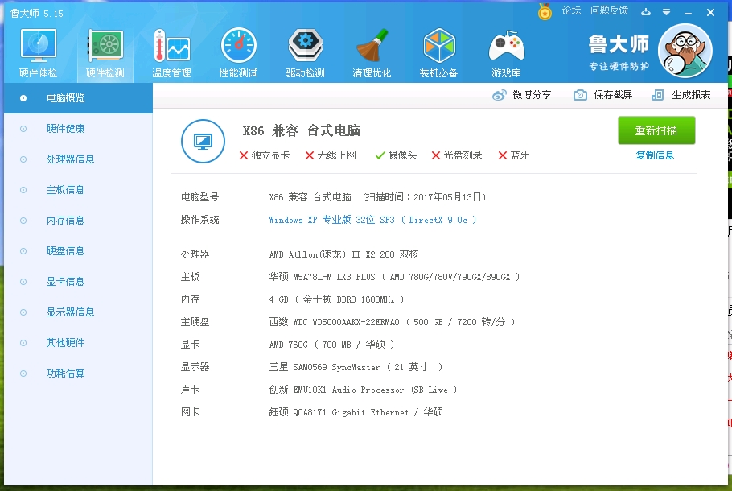Click the 声卡 row label
Image resolution: width=732 pixels, height=491 pixels.
(190, 390)
